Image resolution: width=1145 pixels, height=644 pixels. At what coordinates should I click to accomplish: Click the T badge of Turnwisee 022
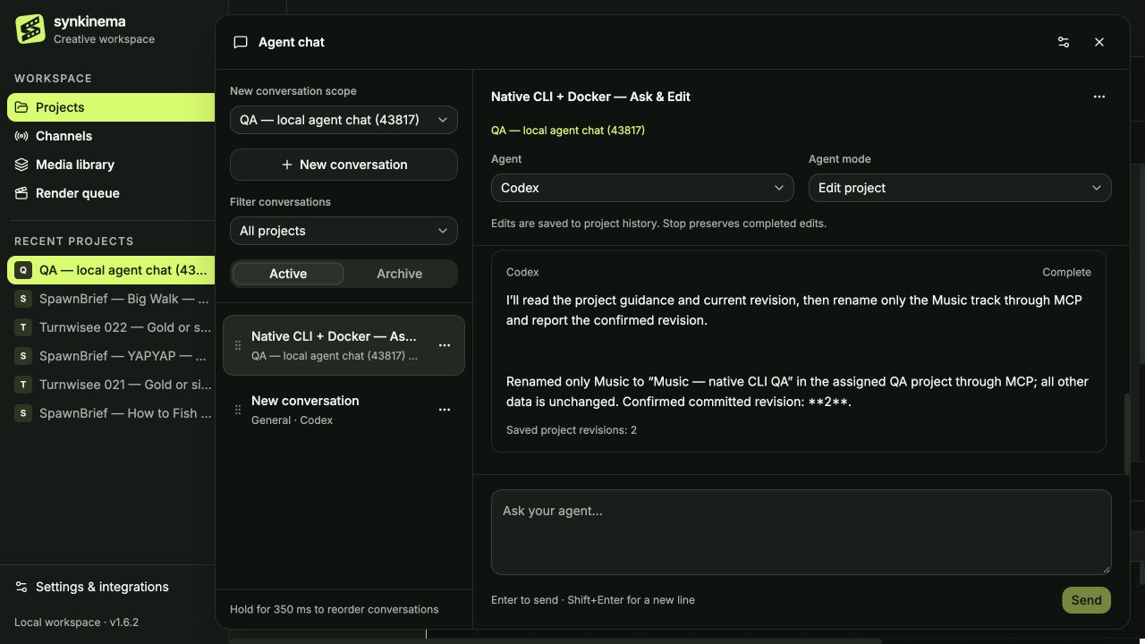(x=23, y=327)
